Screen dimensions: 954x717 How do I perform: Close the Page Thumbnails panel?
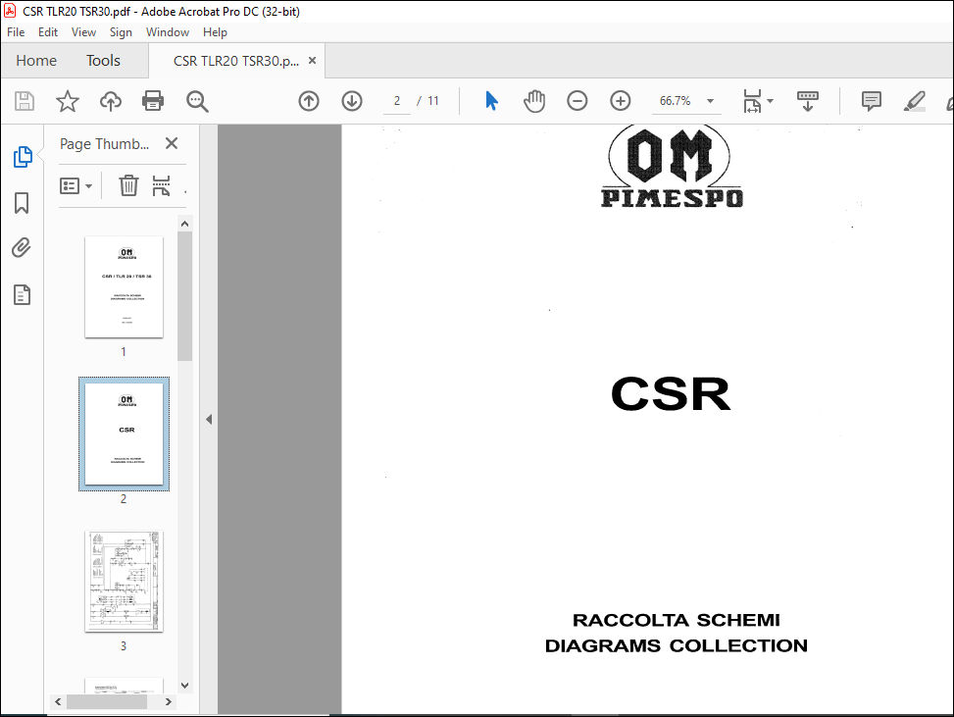point(172,143)
